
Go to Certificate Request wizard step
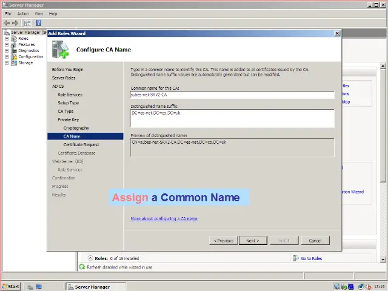point(81,145)
